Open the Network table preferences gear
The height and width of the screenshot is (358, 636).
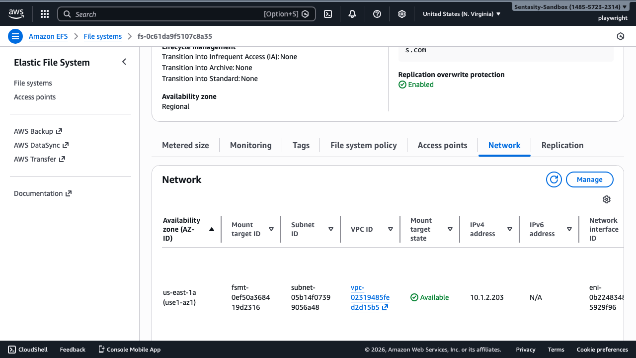606,199
